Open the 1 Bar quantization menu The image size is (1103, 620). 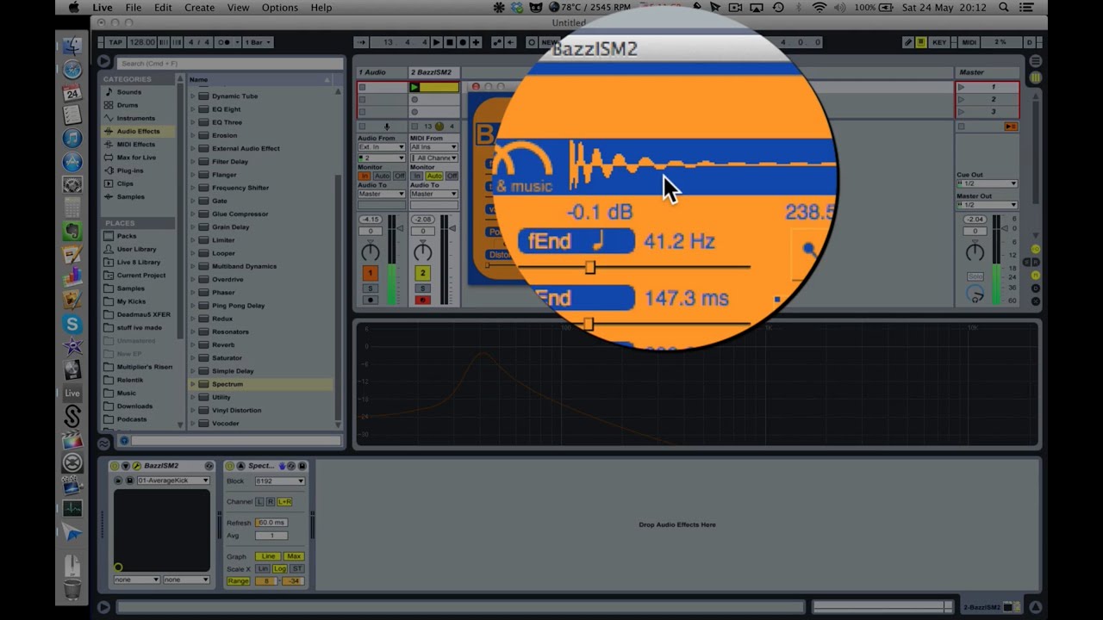[259, 42]
